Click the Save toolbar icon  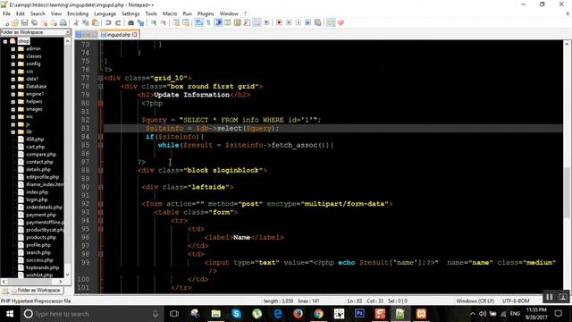(24, 23)
